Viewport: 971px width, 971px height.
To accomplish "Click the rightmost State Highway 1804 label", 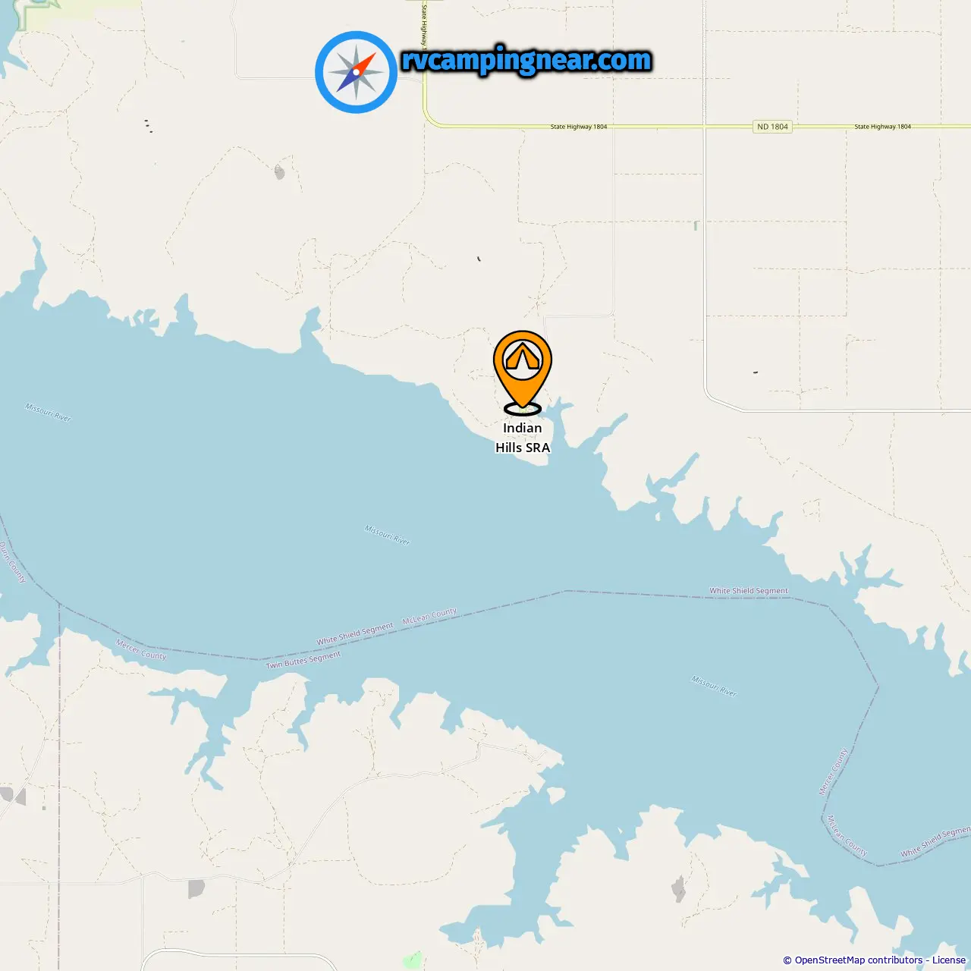I will [x=882, y=127].
